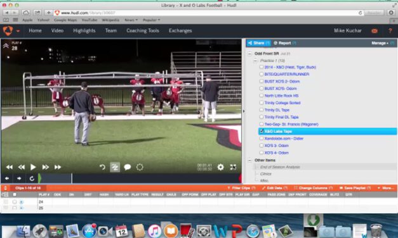Viewport: 398px width, 238px height.
Task: Select the dotted circle spotlight tool
Action: point(140,167)
